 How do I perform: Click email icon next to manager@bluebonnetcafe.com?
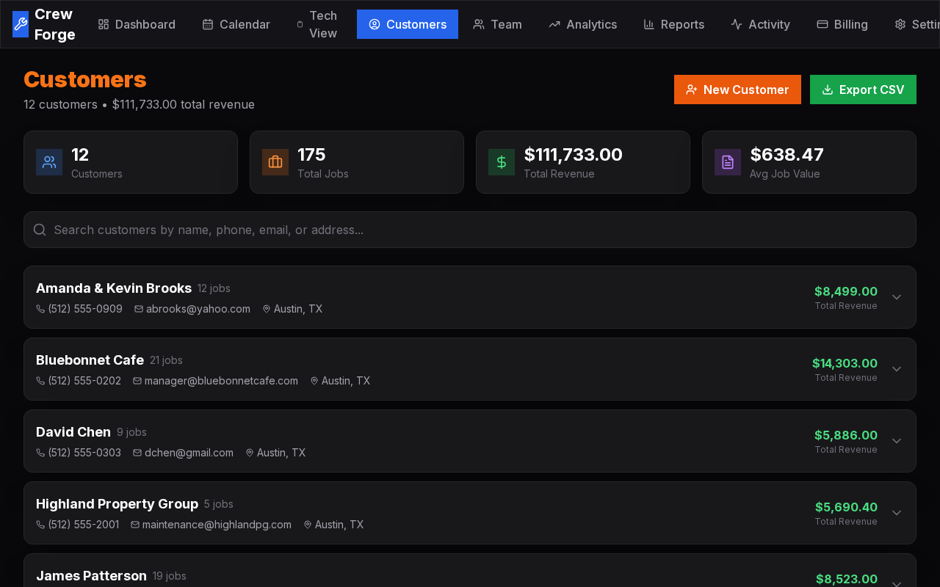click(137, 381)
